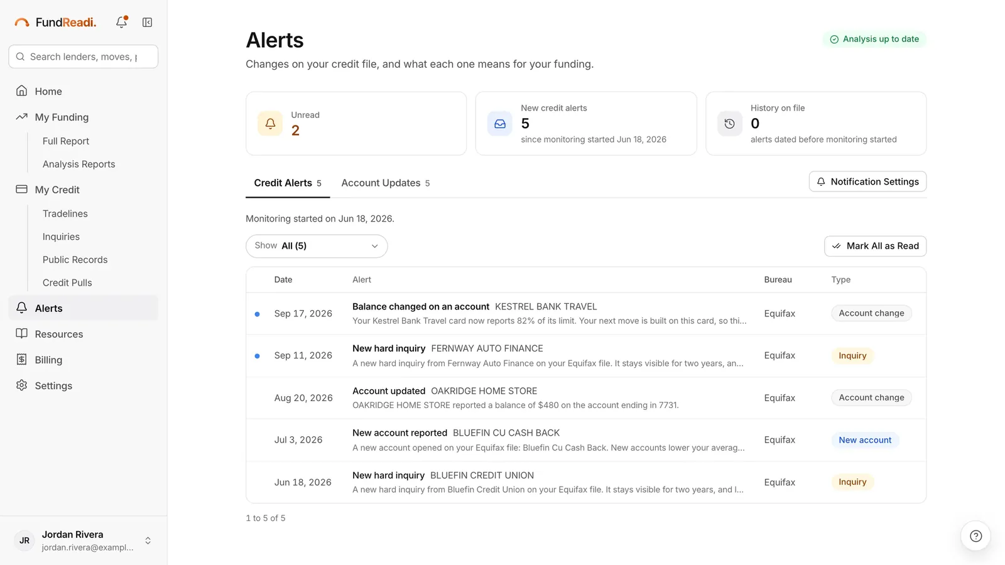The image size is (1005, 565).
Task: Click unread dot on Kestrel Bank Travel alert
Action: [257, 314]
